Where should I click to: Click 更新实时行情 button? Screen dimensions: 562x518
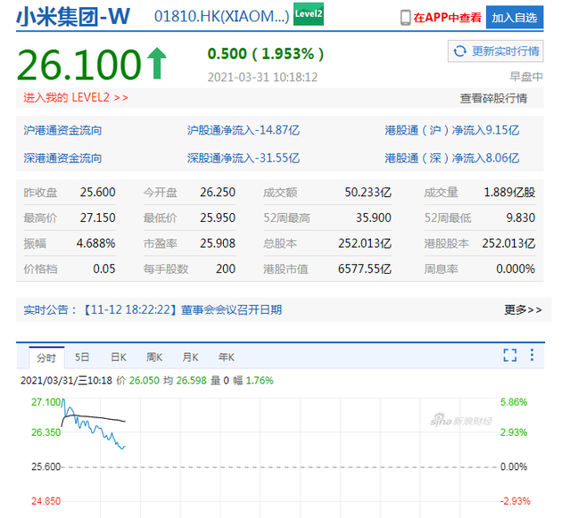pos(495,51)
